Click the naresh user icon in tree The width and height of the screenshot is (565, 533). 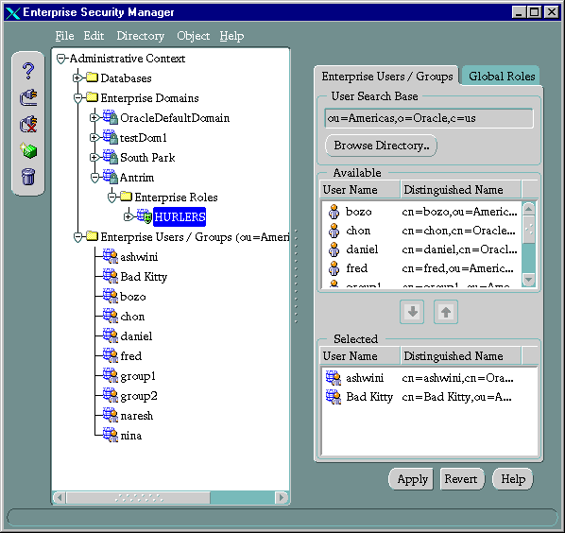111,415
